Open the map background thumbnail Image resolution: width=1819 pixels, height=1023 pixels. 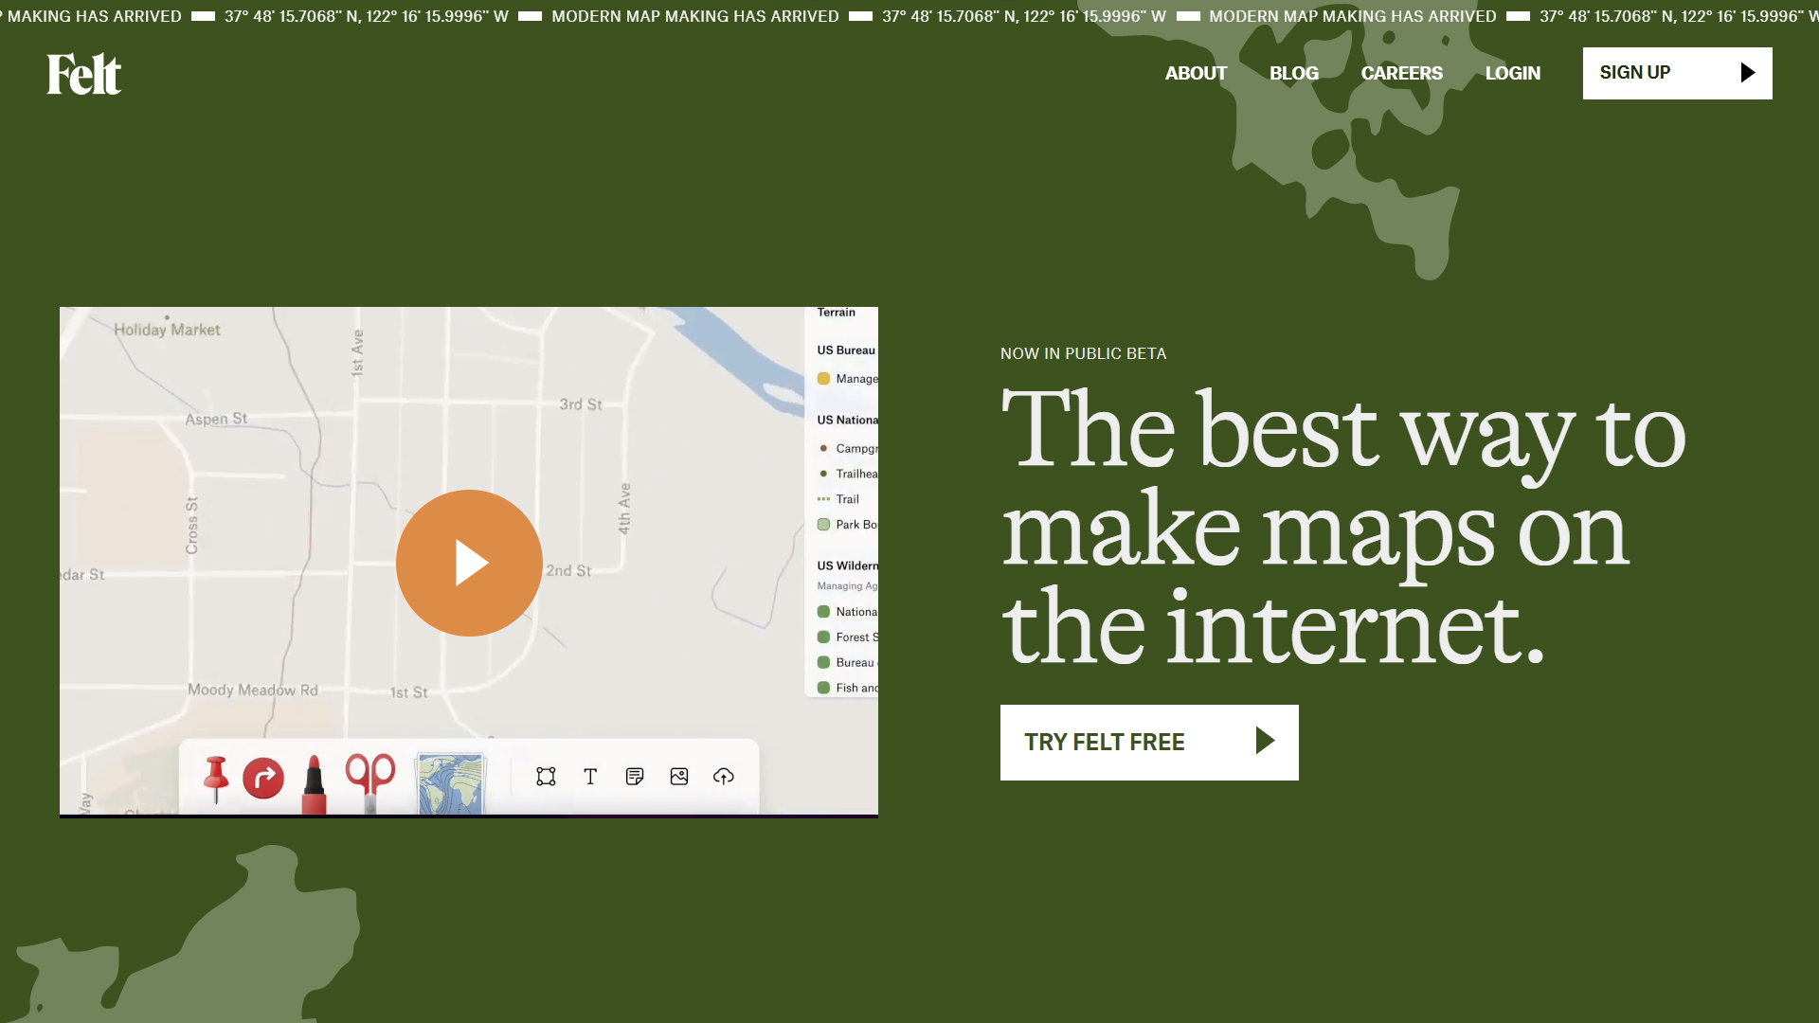tap(451, 783)
